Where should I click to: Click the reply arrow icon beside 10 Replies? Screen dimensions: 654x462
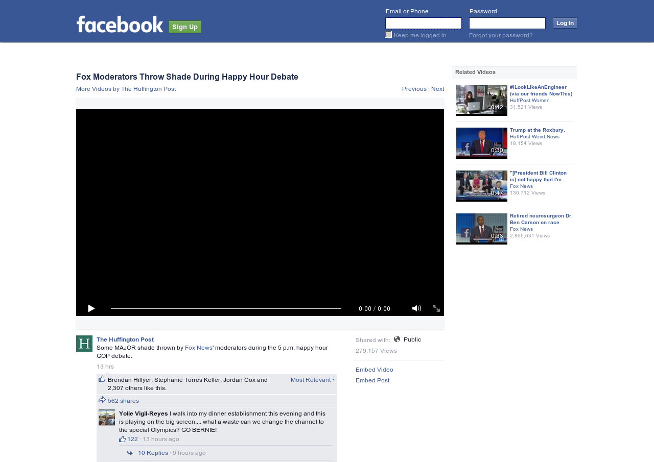click(130, 453)
